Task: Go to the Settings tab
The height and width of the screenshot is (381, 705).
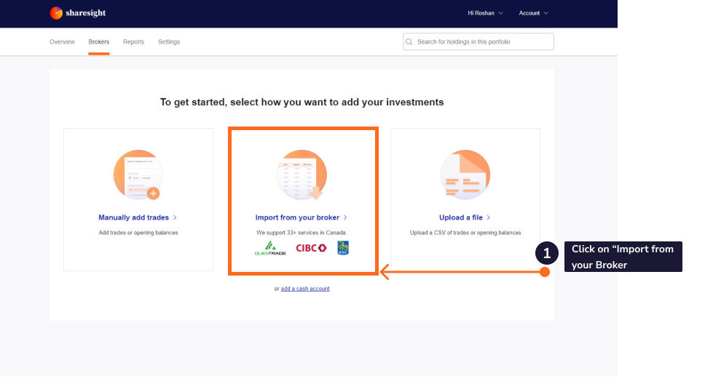Action: 169,41
